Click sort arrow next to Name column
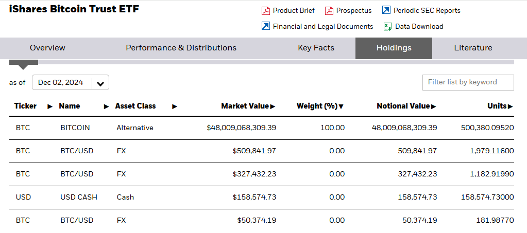Screen dimensions: 527x233 [x=107, y=106]
